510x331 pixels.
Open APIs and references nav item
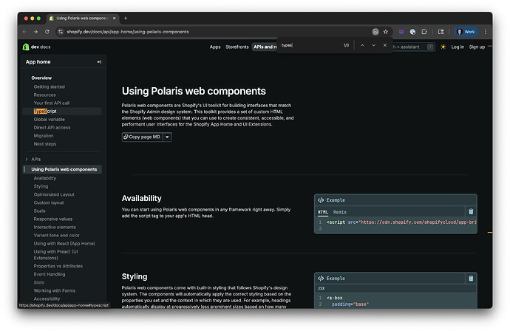265,47
